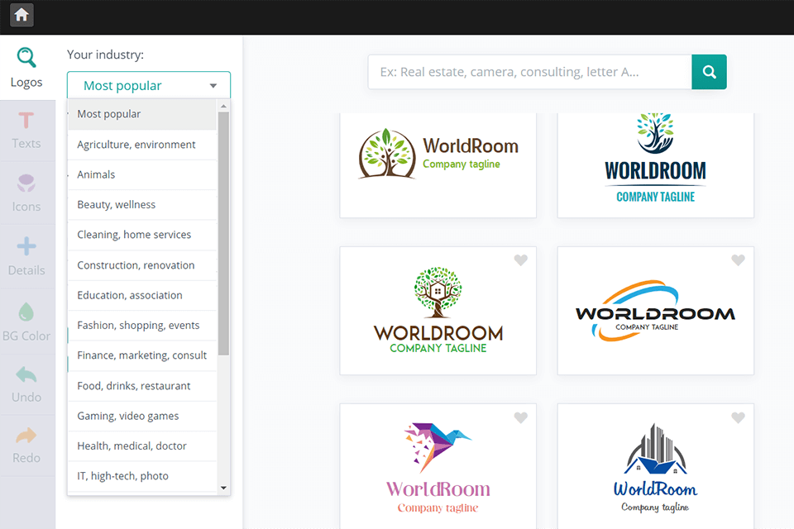Favorite the hummingbird WorldRoom logo
This screenshot has width=794, height=529.
(x=520, y=417)
